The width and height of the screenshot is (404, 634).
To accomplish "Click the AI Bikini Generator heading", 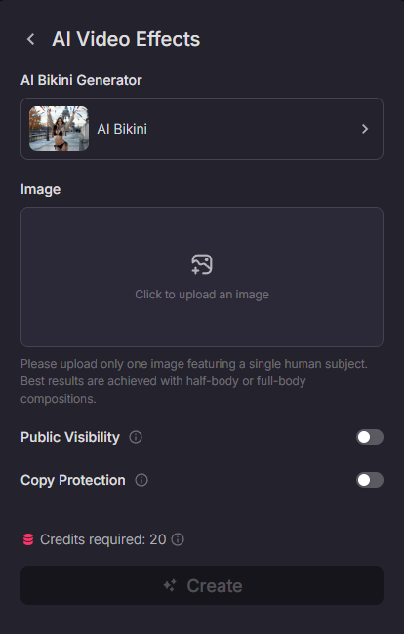I will pos(81,80).
